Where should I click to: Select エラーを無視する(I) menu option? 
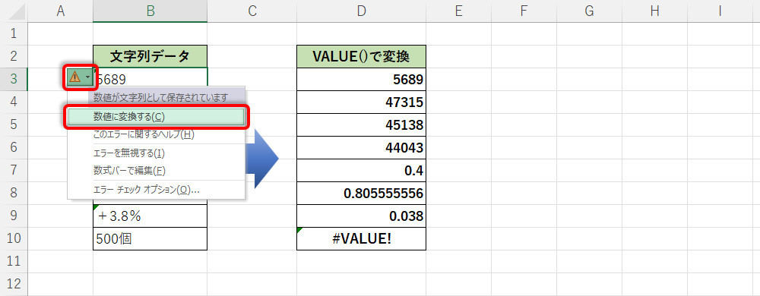(156, 153)
